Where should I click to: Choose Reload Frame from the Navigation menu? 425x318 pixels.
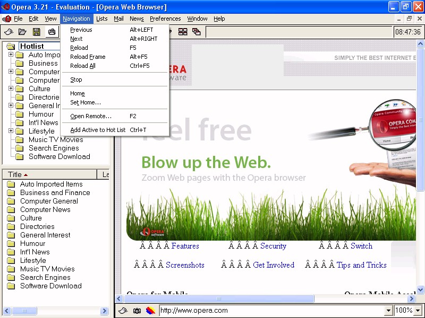pyautogui.click(x=115, y=57)
